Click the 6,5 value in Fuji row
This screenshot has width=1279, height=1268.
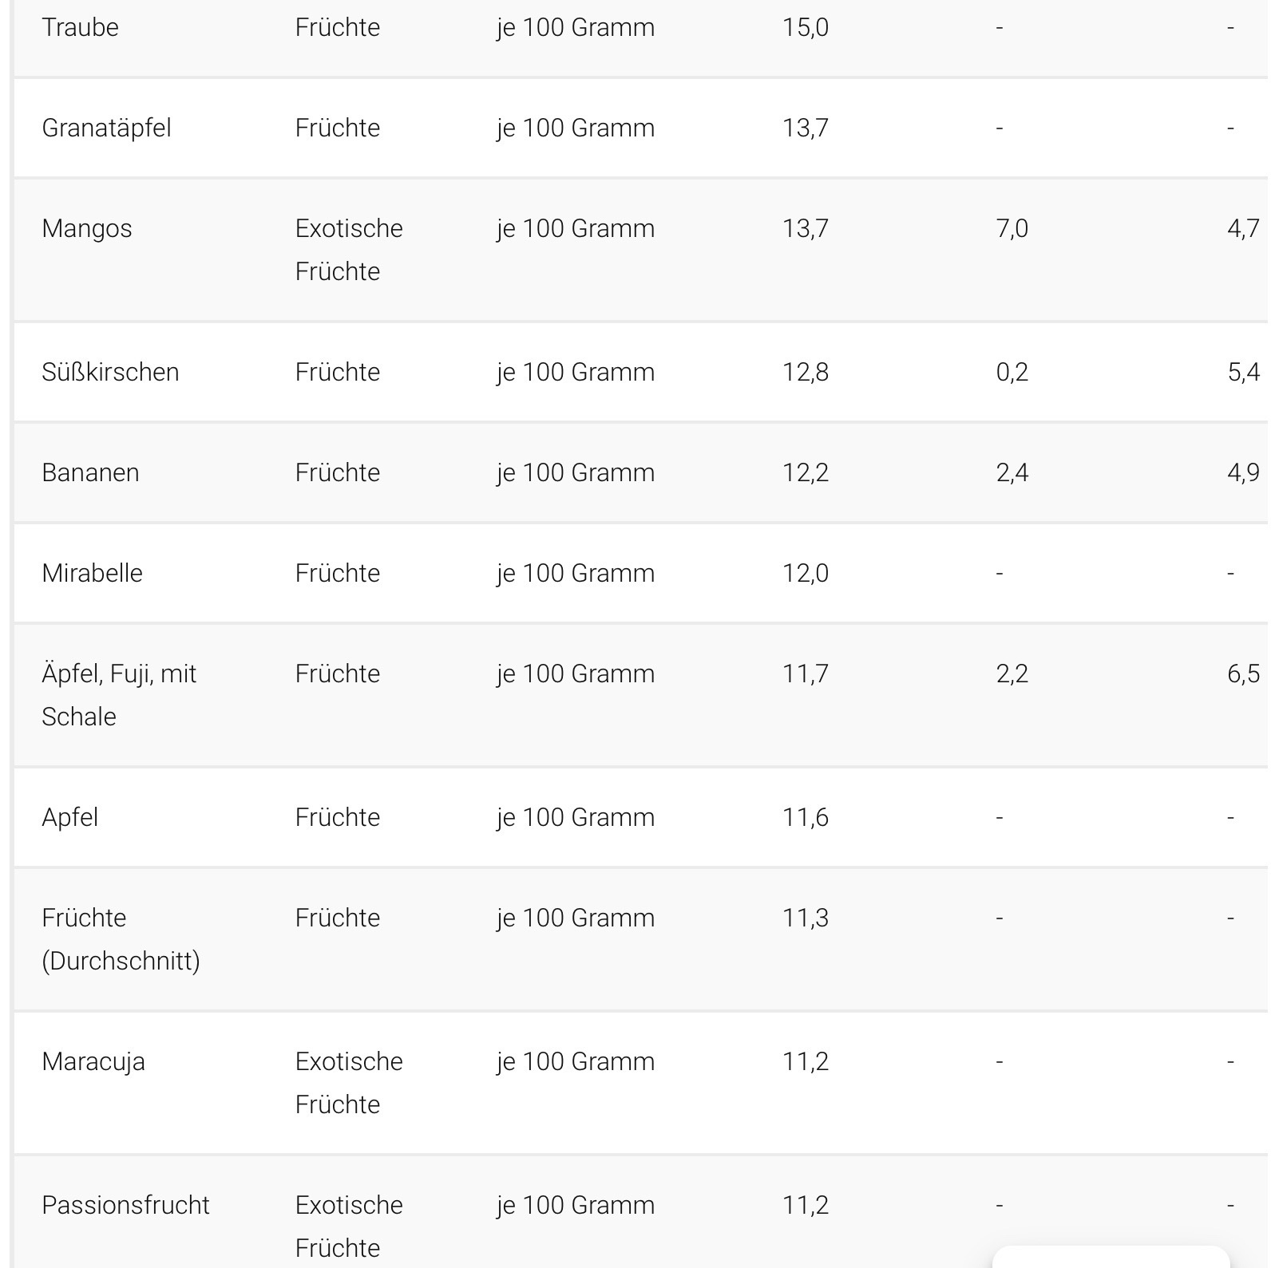pos(1243,674)
